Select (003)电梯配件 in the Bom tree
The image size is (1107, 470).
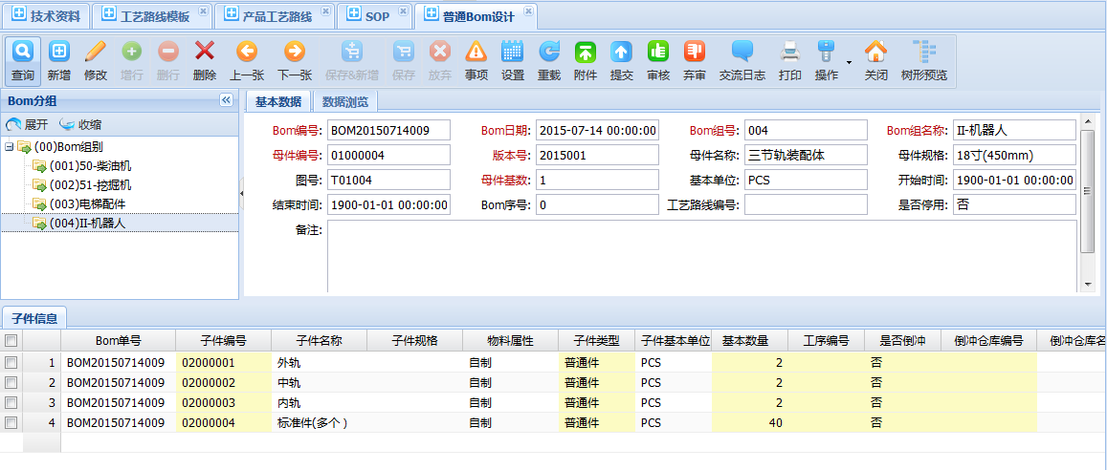tap(87, 203)
